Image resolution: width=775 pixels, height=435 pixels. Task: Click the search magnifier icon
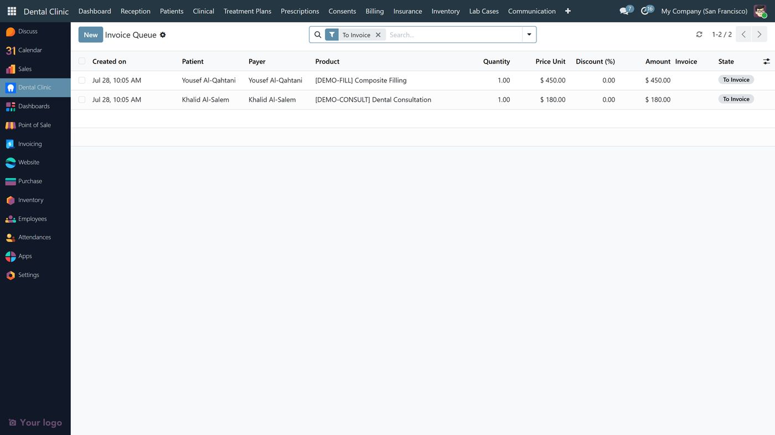[318, 35]
